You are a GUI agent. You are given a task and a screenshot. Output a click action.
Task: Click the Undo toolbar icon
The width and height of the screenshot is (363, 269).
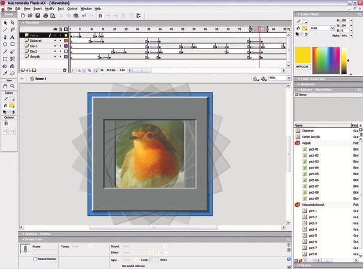pos(84,16)
